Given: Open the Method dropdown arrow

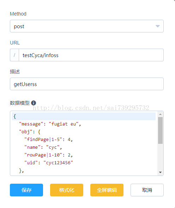Looking at the screenshot, I should coord(158,26).
